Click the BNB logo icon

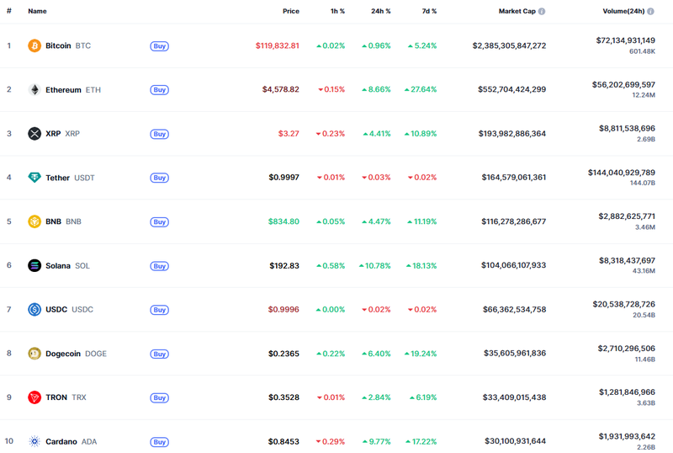click(x=34, y=221)
